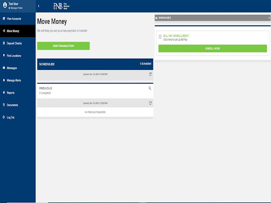The height and width of the screenshot is (203, 271).
Task: Search previous transfers with magnifier icon
Action: point(150,88)
